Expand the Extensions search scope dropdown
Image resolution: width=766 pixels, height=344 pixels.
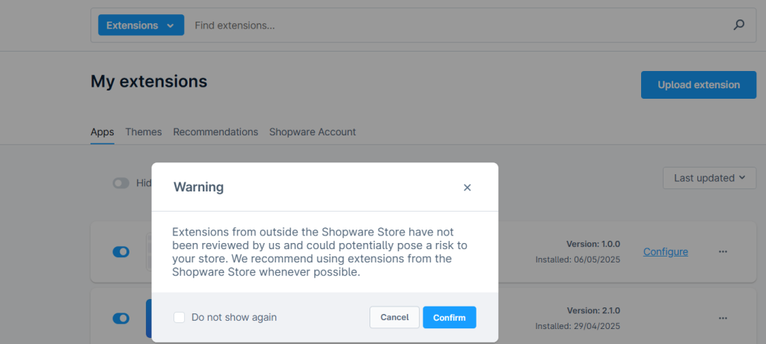[x=141, y=25]
